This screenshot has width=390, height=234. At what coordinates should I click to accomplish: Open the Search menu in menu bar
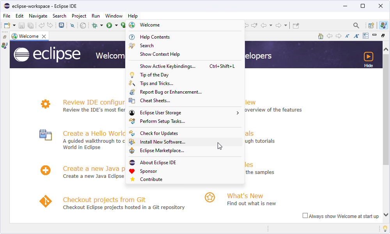[59, 16]
